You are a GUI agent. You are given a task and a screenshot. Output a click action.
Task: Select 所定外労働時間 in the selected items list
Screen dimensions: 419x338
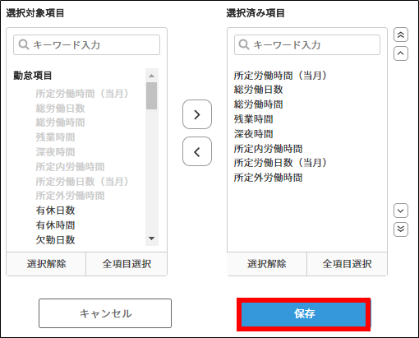(x=268, y=178)
